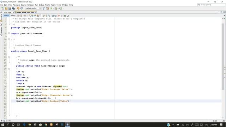Click the Open Project toolbar icon
226x127 pixels.
tap(10, 8)
